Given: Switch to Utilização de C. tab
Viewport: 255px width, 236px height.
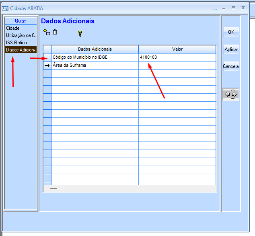Looking at the screenshot, I should coord(21,35).
